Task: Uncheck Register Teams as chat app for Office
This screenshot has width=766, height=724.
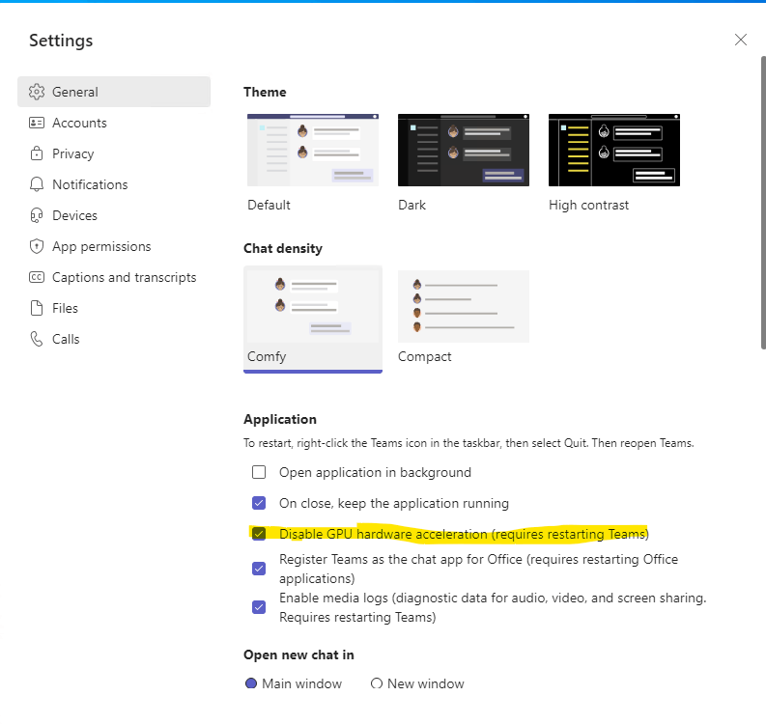Action: pos(259,569)
